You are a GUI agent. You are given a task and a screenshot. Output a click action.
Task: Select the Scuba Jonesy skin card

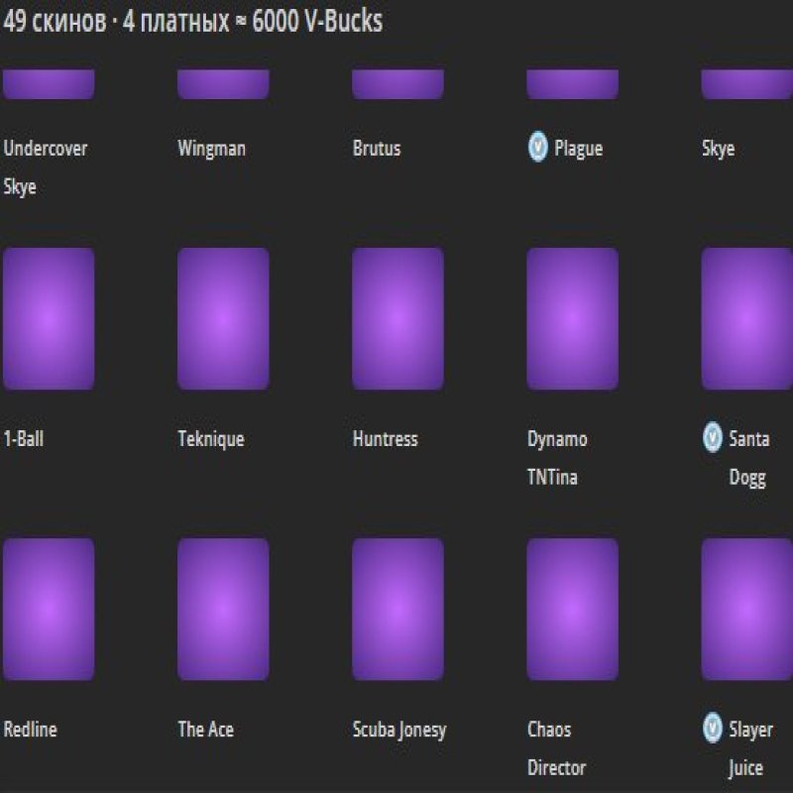[x=396, y=608]
